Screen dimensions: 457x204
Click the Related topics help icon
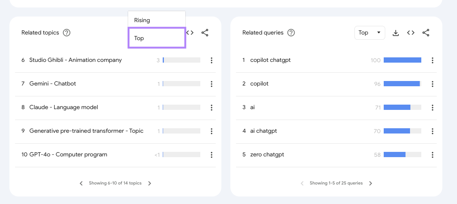coord(67,33)
